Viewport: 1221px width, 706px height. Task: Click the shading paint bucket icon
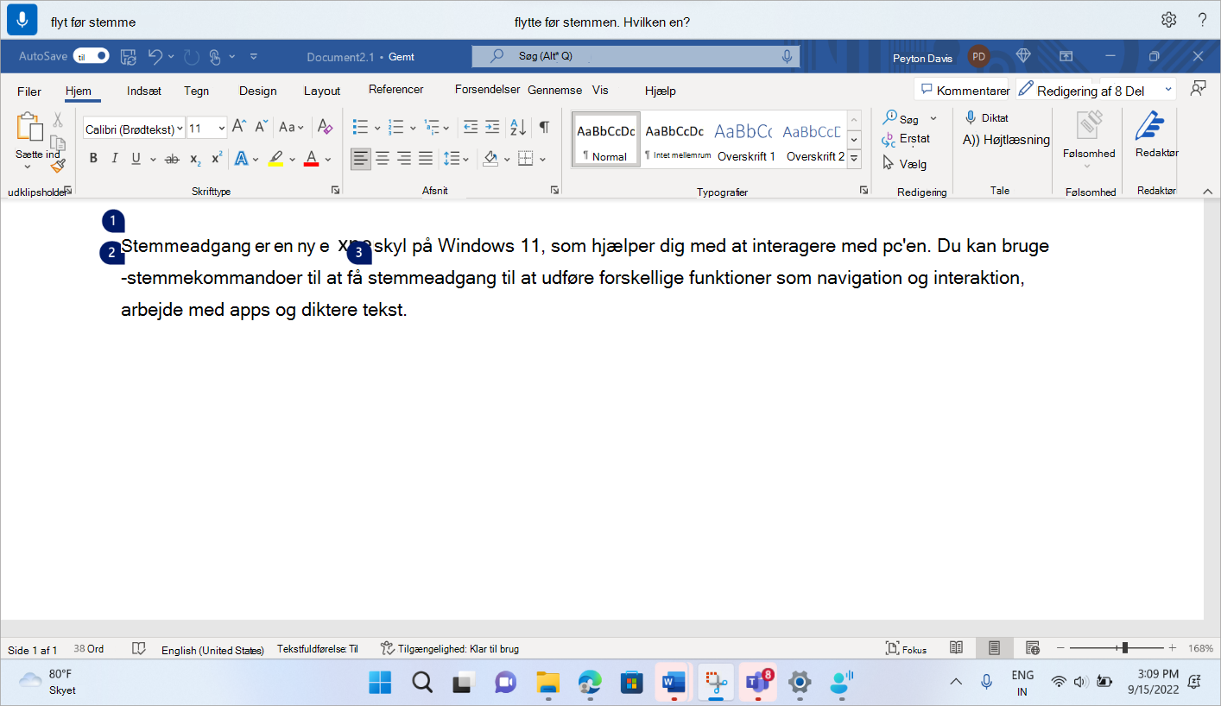point(490,159)
